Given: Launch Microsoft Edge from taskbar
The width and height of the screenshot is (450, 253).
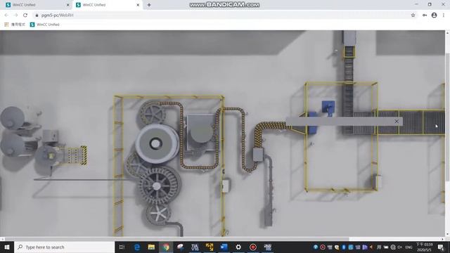Looking at the screenshot, I should (x=137, y=247).
